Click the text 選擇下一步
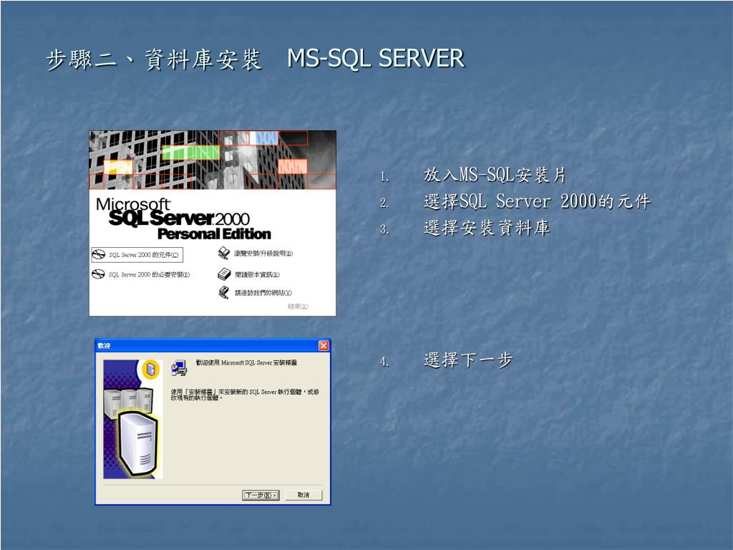733x550 pixels. tap(468, 360)
